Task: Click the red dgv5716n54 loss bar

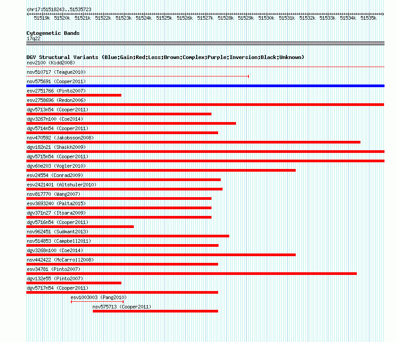Action: click(x=80, y=227)
